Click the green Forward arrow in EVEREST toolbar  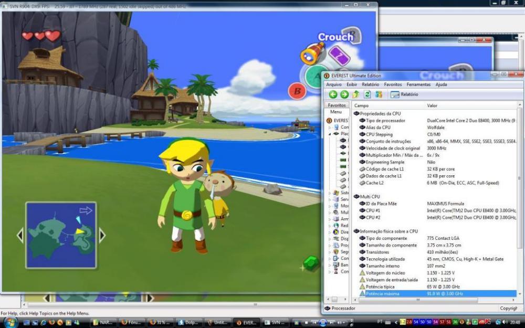[344, 94]
